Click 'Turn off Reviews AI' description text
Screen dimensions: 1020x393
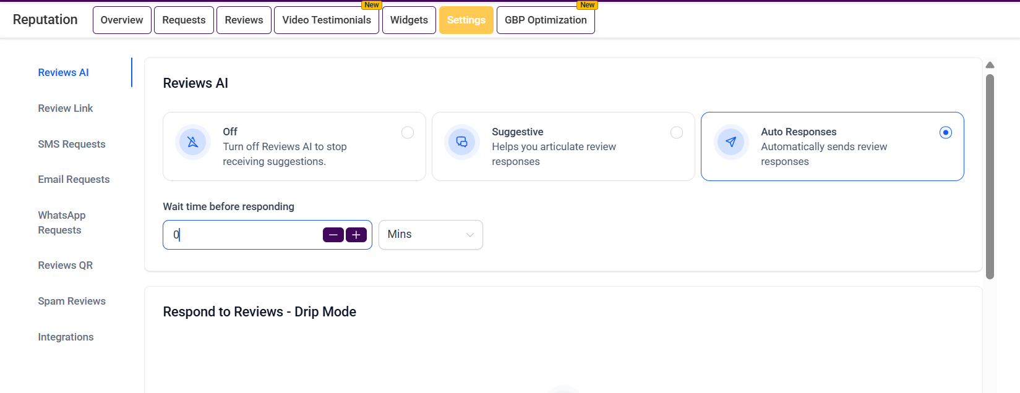(x=285, y=154)
